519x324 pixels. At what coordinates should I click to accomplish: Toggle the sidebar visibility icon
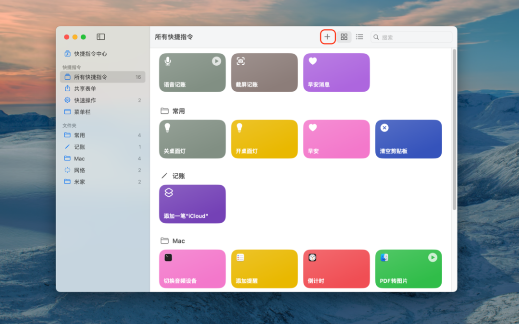coord(101,36)
